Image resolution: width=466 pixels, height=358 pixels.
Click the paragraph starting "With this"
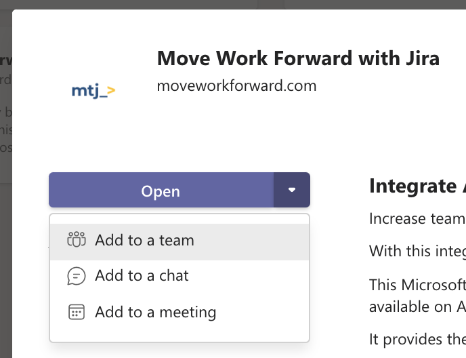click(417, 251)
